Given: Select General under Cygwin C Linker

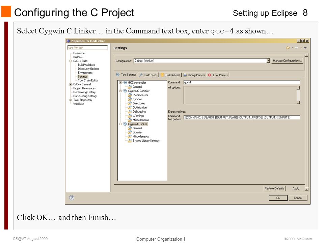Looking at the screenshot, I should [x=137, y=128].
